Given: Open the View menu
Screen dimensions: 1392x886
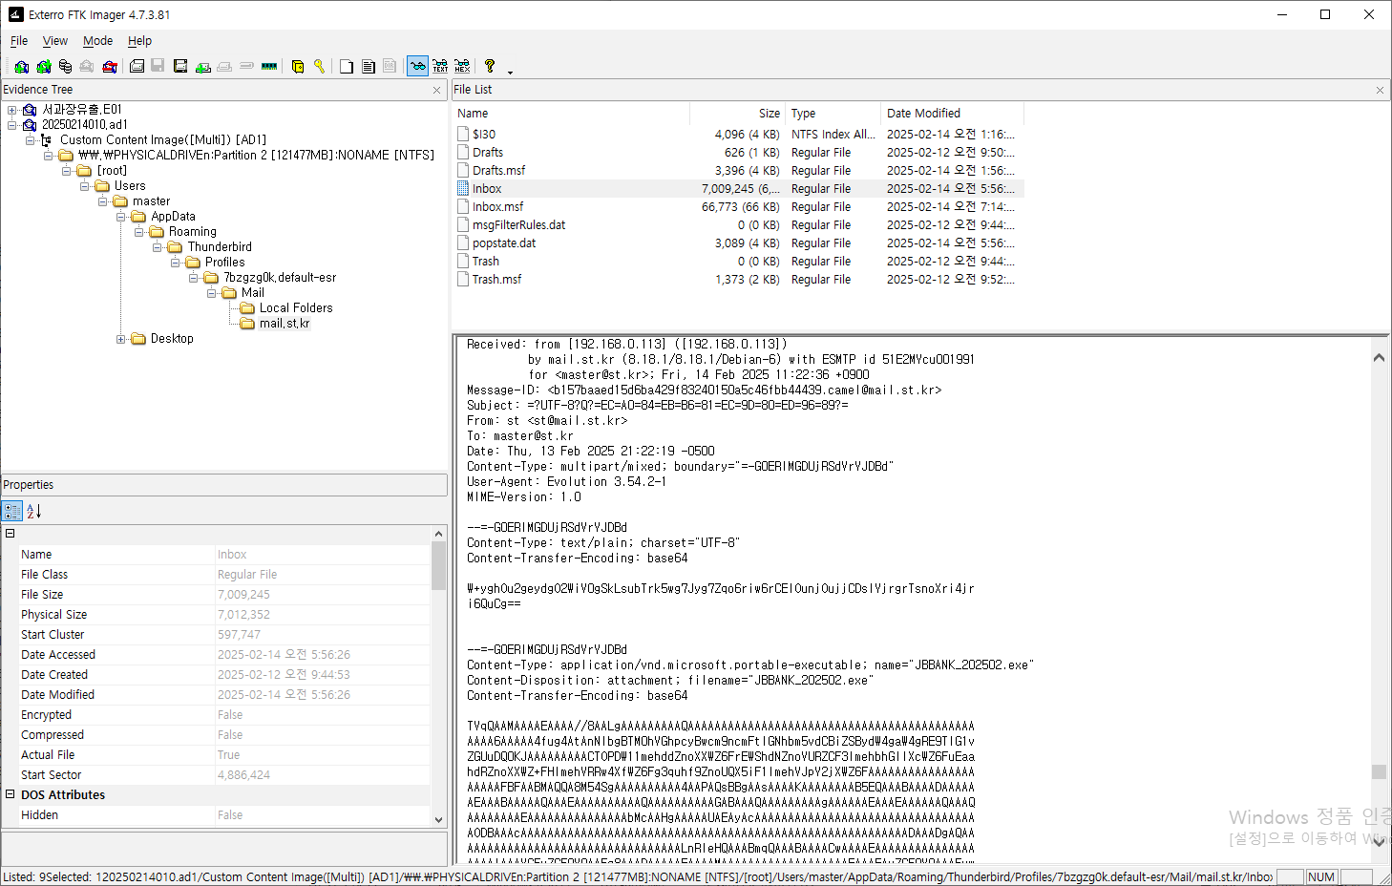Looking at the screenshot, I should (55, 41).
